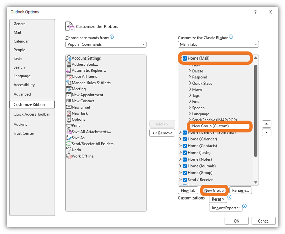285x234 pixels.
Task: Open the Quick Access Toolbar category
Action: click(x=32, y=114)
